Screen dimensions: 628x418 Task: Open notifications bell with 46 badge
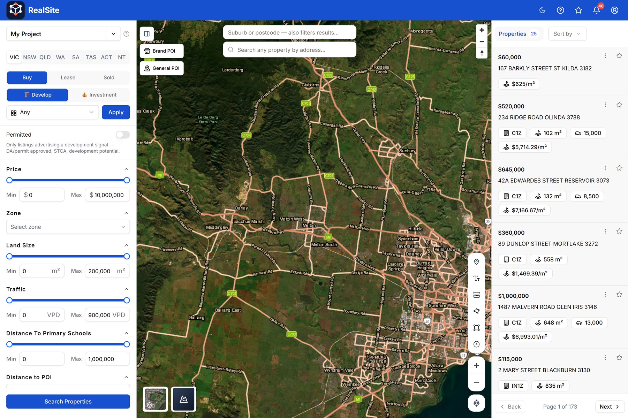pyautogui.click(x=597, y=10)
